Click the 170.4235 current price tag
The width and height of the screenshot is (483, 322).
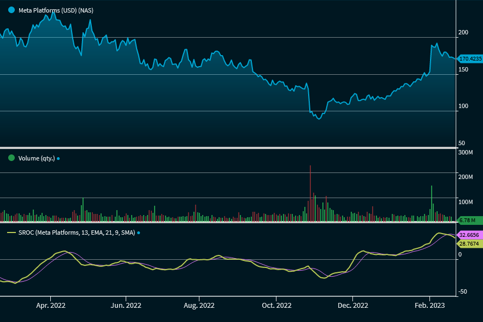[469, 58]
